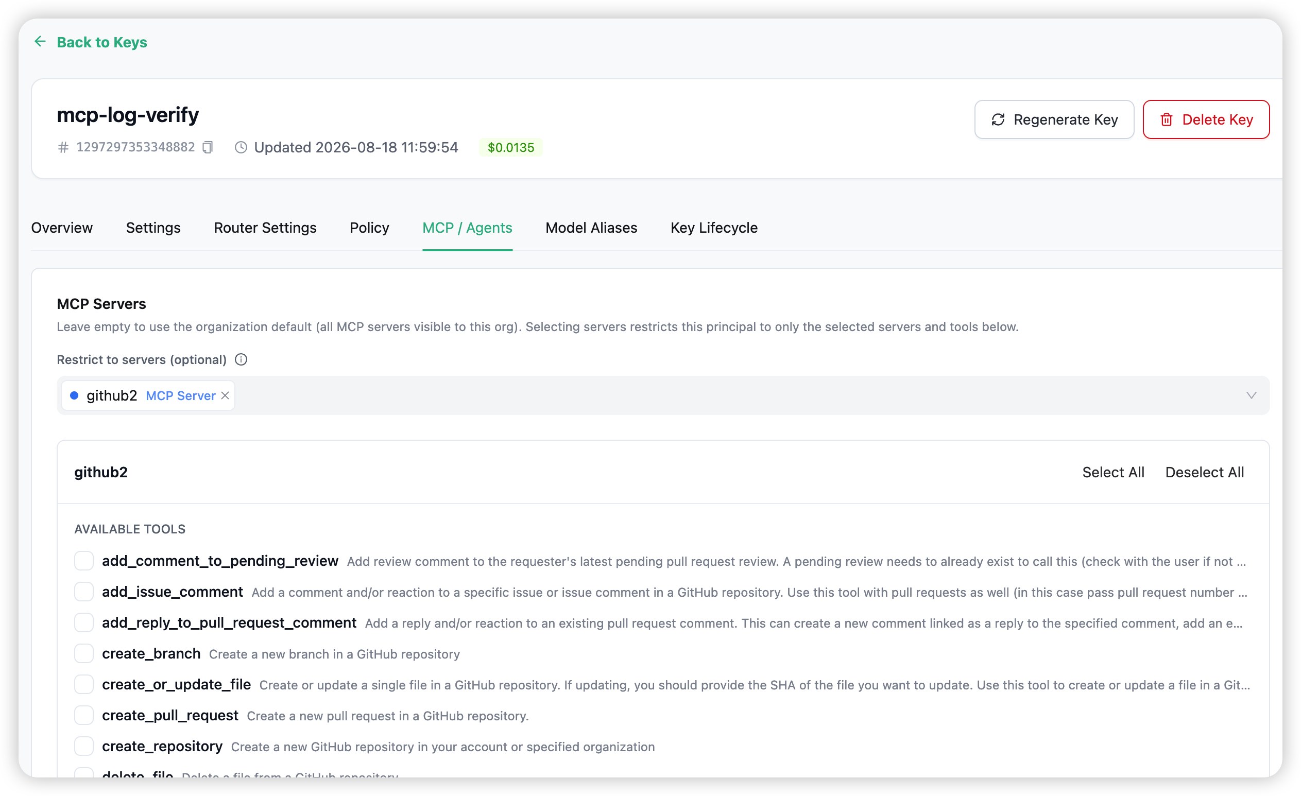The width and height of the screenshot is (1301, 796).
Task: Click Back to Keys link
Action: (x=102, y=42)
